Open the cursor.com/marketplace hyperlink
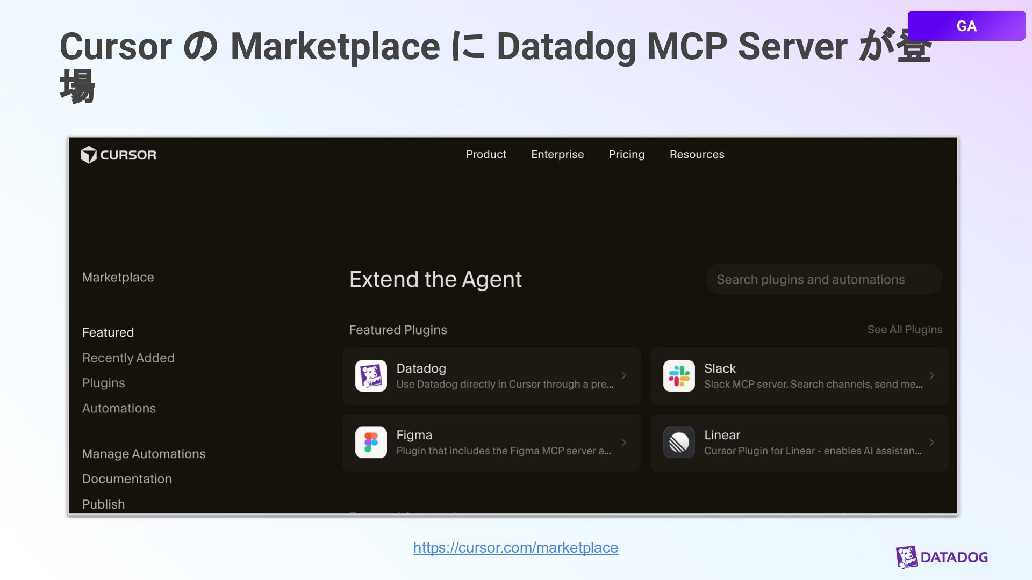Screen dimensions: 1032x580 point(515,548)
